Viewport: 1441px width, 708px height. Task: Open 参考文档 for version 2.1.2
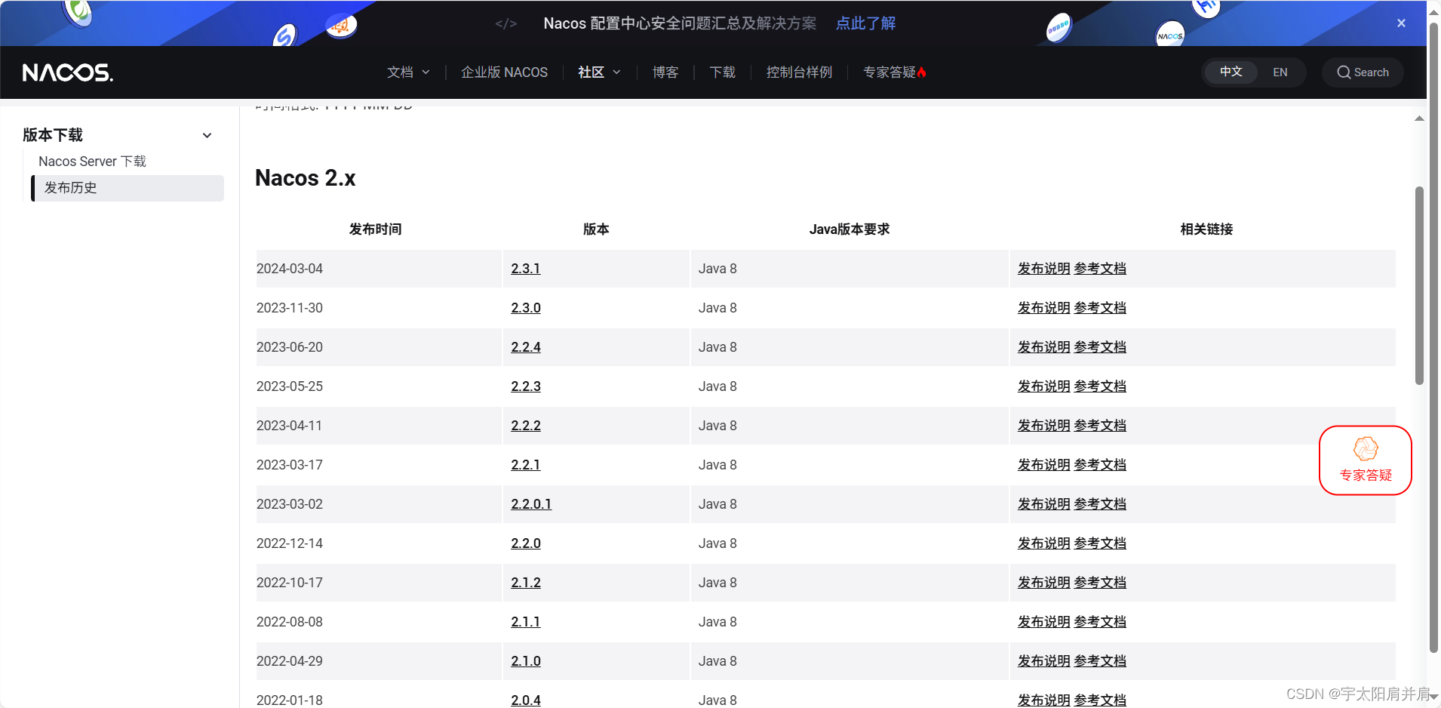pyautogui.click(x=1100, y=583)
